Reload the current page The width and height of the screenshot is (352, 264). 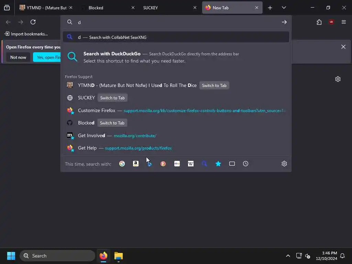pos(33,22)
